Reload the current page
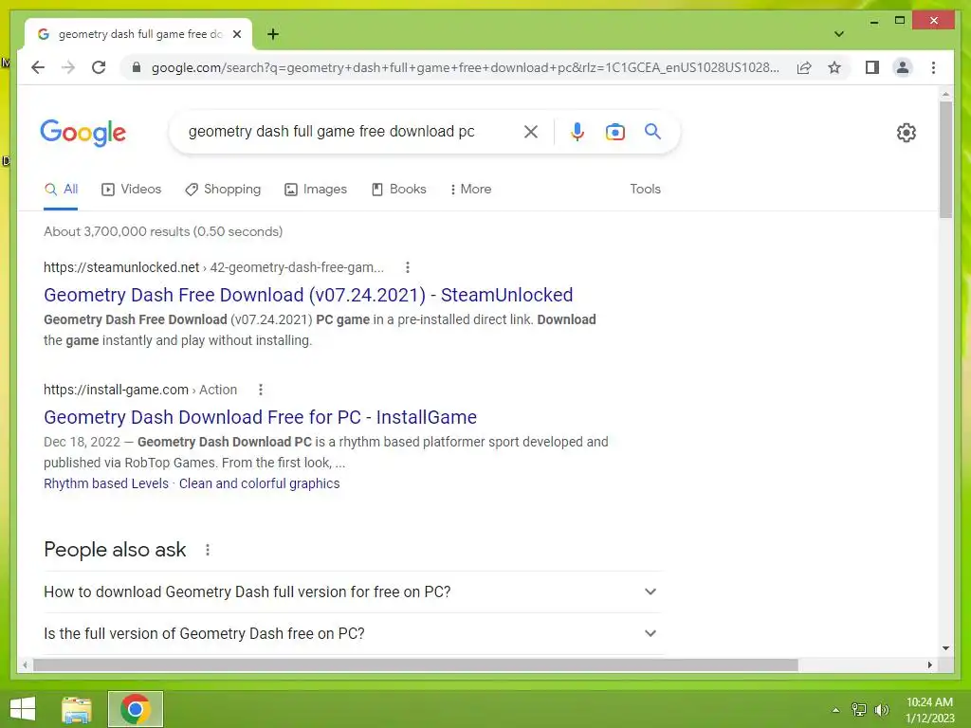The width and height of the screenshot is (971, 728). (99, 67)
